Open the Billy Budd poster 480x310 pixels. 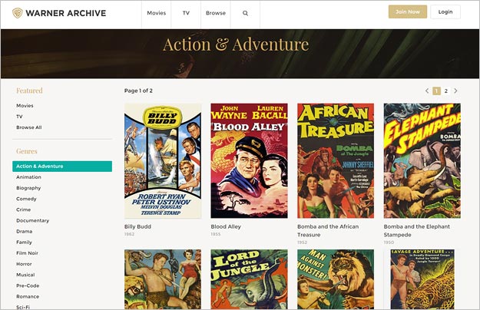click(163, 161)
